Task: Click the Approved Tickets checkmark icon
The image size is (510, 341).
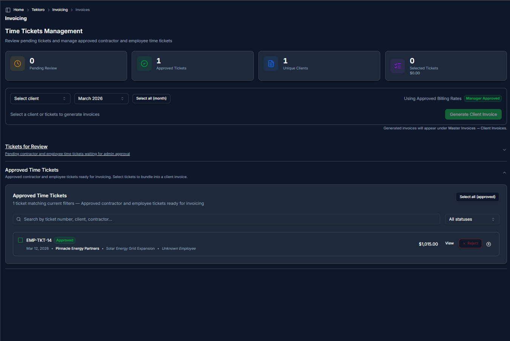Action: pos(144,64)
